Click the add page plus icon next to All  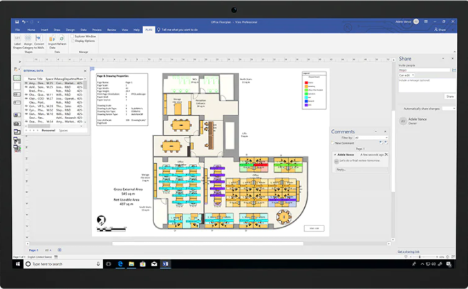point(59,250)
